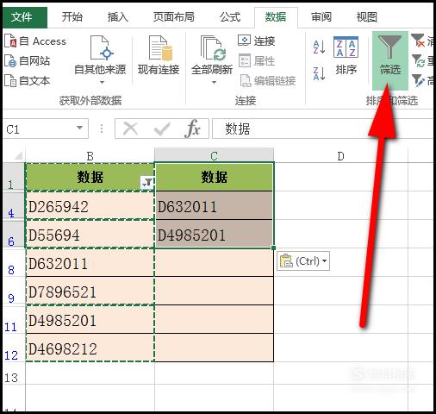The width and height of the screenshot is (436, 414).
Task: Click column C cell D632011
Action: 214,206
